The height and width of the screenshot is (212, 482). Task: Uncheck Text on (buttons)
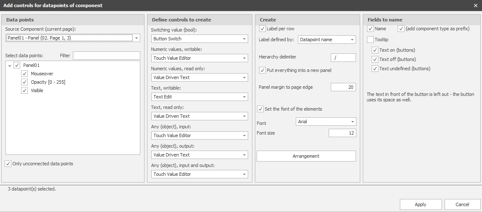click(375, 50)
